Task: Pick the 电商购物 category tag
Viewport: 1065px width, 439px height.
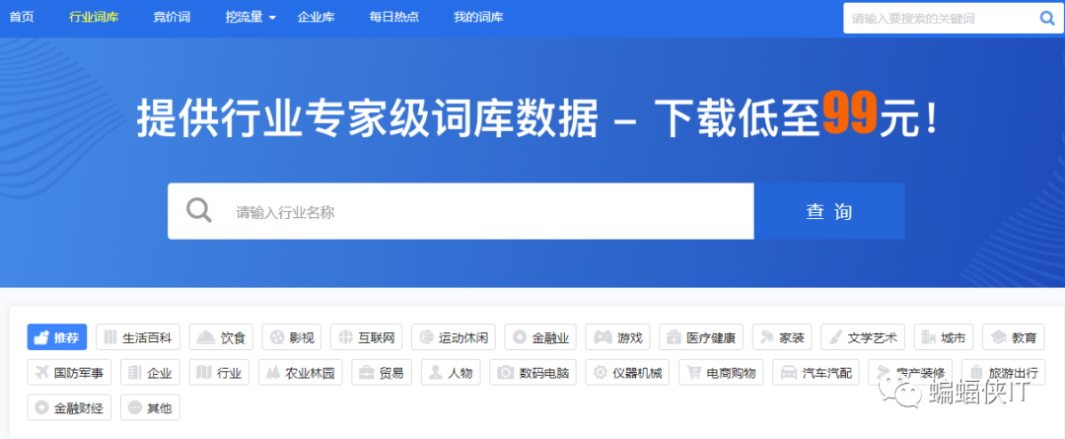Action: tap(721, 372)
